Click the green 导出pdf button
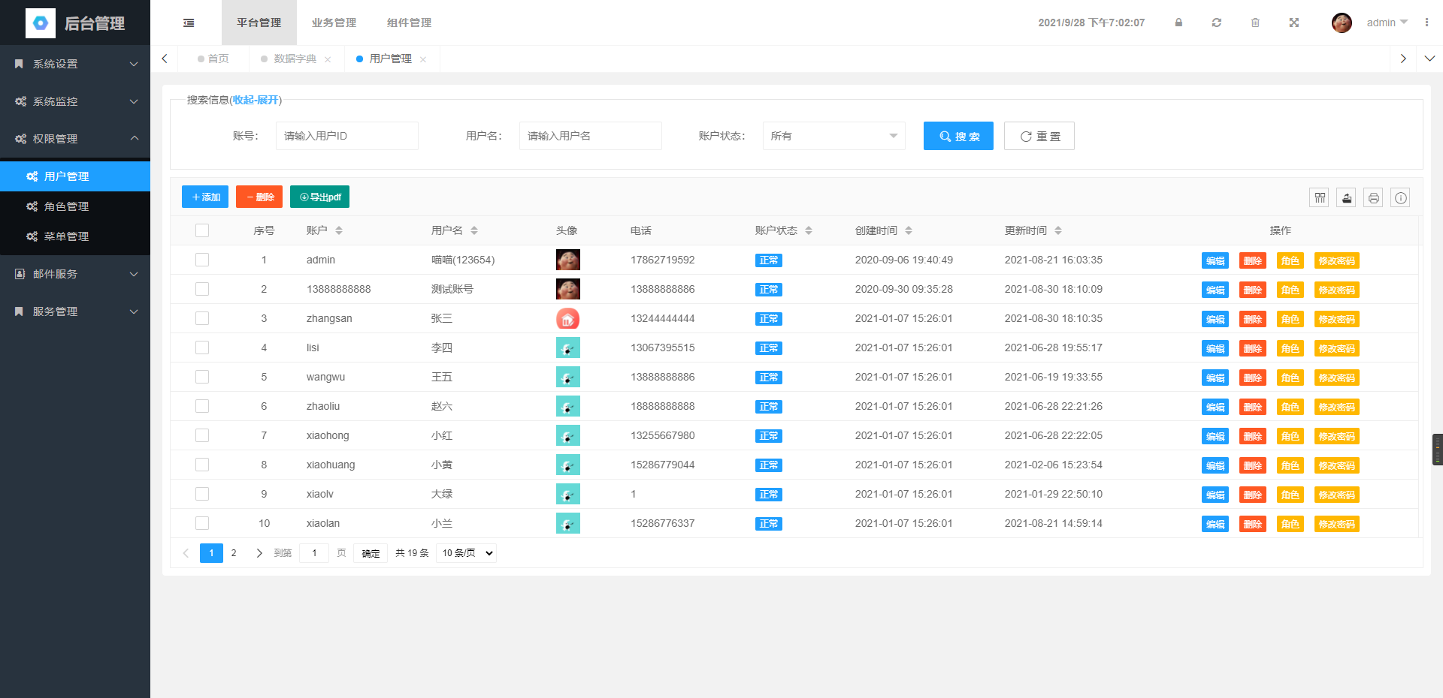Viewport: 1443px width, 698px height. click(319, 197)
